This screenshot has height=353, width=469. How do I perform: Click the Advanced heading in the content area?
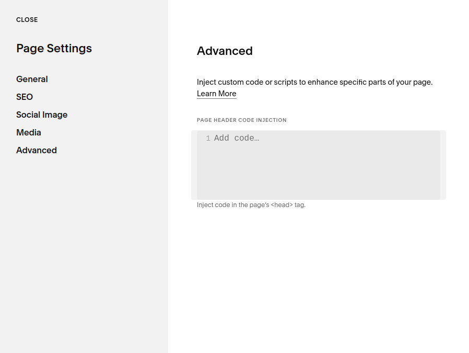pos(225,51)
